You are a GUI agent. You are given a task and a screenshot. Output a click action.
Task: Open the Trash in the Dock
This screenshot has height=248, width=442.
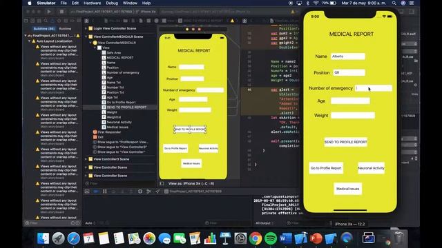click(x=399, y=238)
